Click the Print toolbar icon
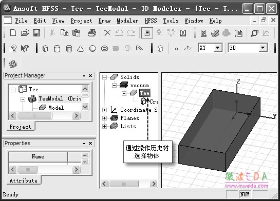The height and width of the screenshot is (201, 280). coord(92,33)
